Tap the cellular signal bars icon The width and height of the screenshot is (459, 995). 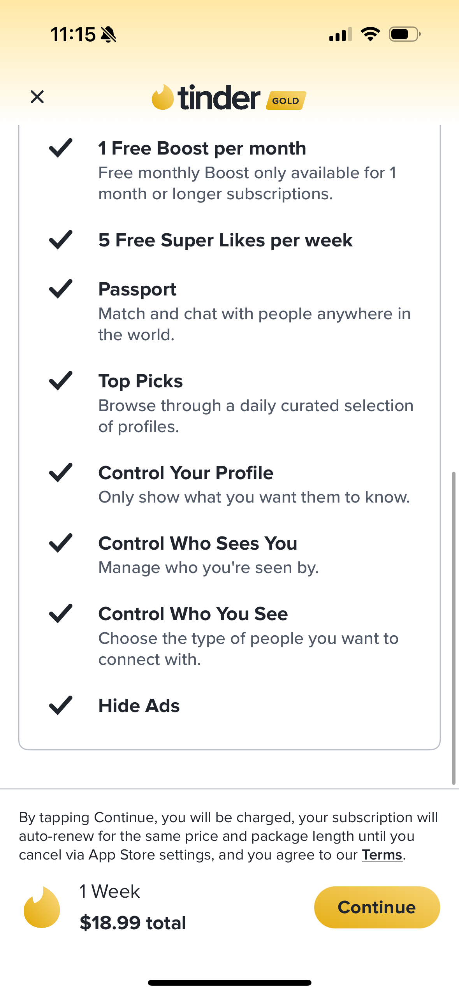(340, 34)
